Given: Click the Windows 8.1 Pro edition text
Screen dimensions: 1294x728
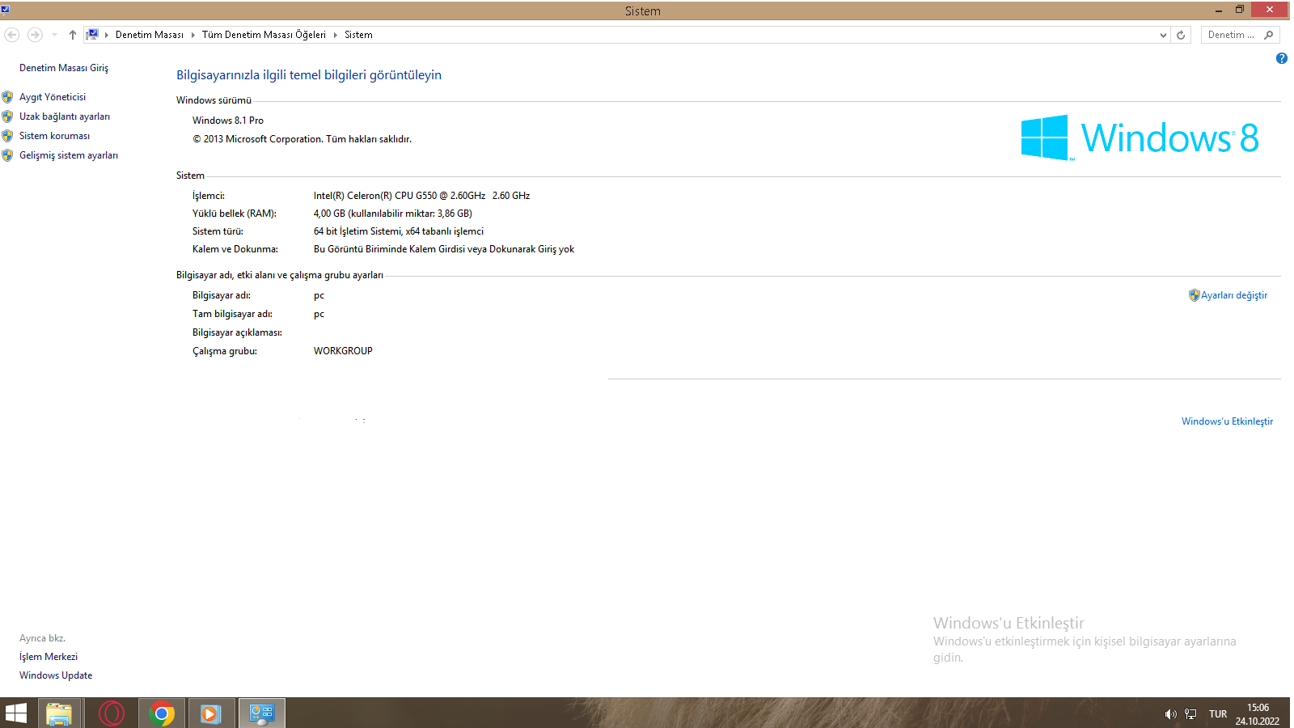Looking at the screenshot, I should [x=228, y=121].
